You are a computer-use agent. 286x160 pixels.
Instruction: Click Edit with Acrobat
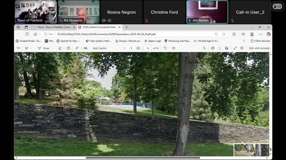259,48
